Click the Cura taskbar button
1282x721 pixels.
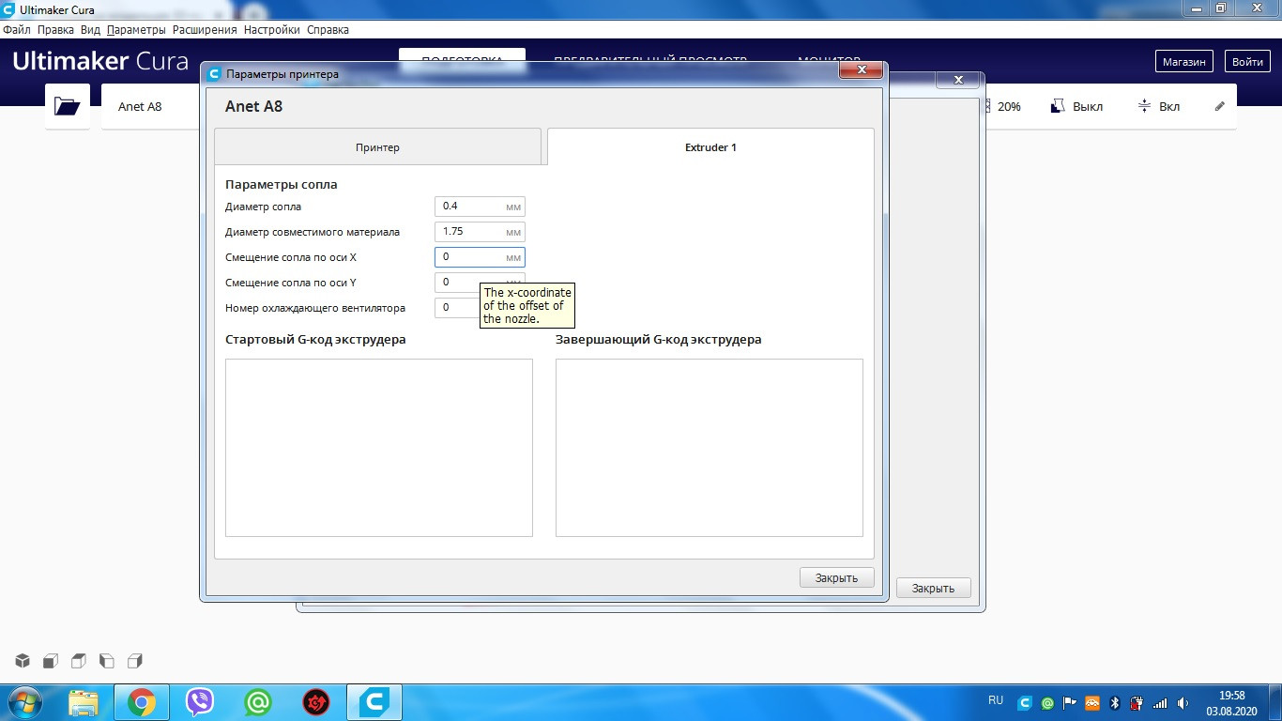(x=374, y=701)
